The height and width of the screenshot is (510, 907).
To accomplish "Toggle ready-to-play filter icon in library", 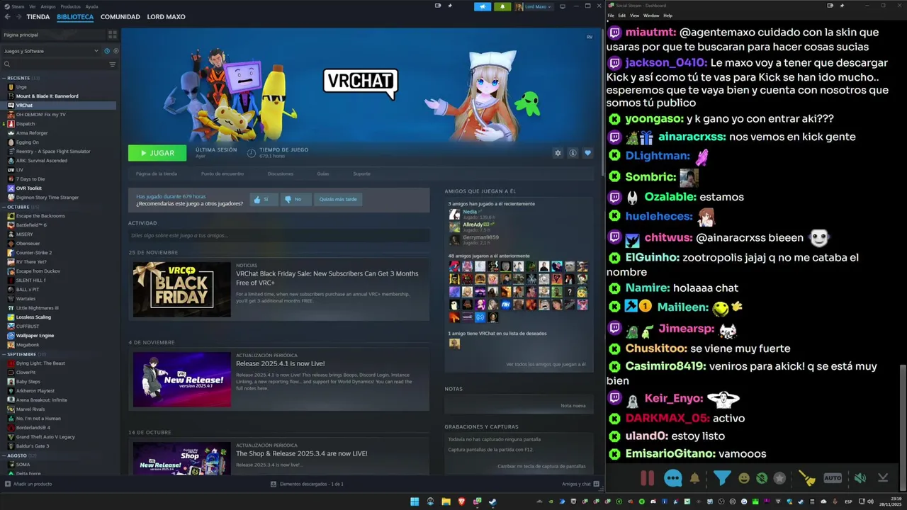I will tap(116, 51).
